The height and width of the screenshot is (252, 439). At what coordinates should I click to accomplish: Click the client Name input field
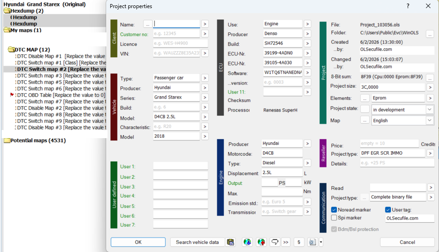[x=176, y=24]
